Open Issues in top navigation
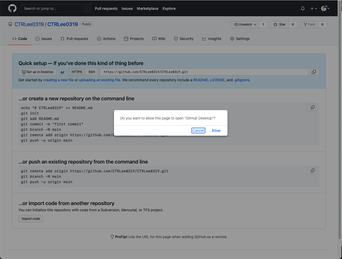Viewport: 342px width, 259px height. (127, 9)
